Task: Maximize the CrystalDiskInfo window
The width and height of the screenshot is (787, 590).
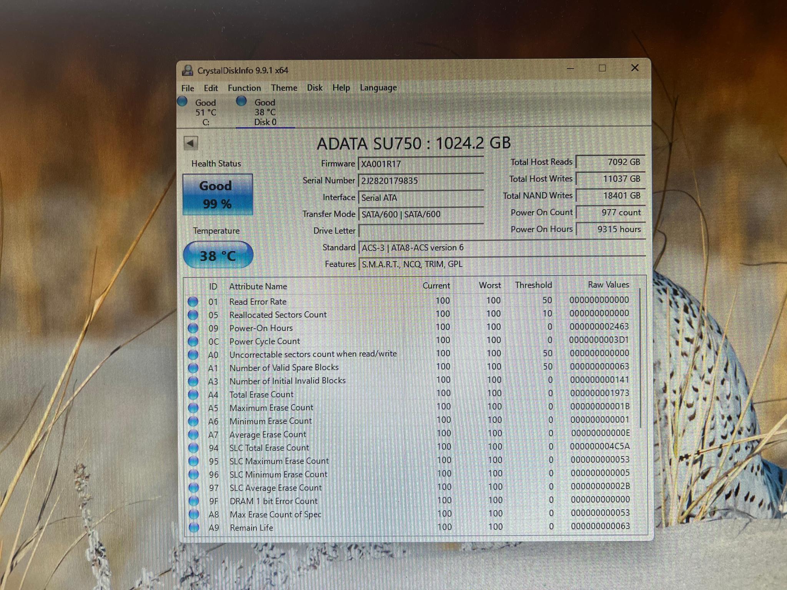Action: point(602,68)
